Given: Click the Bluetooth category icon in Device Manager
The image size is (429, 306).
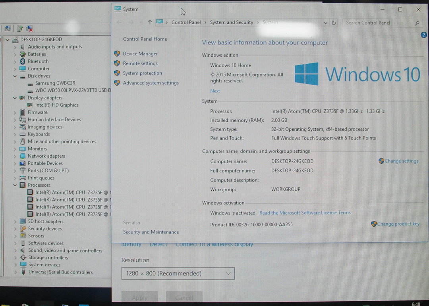Looking at the screenshot, I should 23,61.
